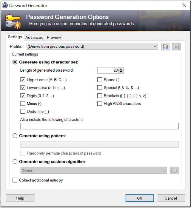Image resolution: width=191 pixels, height=208 pixels.
Task: Click the lock icon in title bar
Action: coord(5,5)
